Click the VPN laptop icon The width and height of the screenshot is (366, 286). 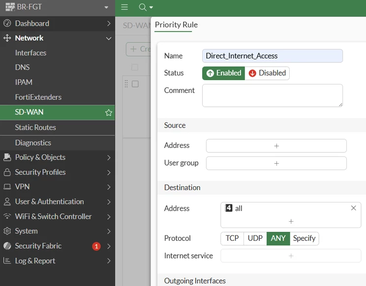[x=7, y=187]
